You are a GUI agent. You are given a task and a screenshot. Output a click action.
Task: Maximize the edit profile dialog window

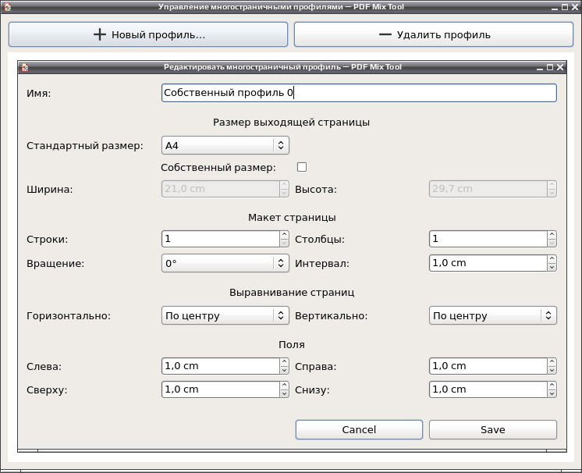[x=550, y=67]
